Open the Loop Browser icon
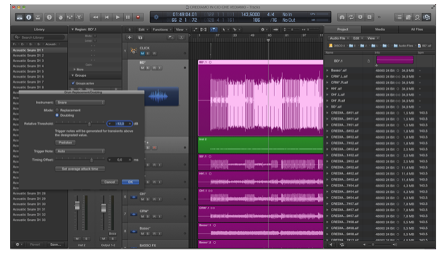 click(417, 17)
